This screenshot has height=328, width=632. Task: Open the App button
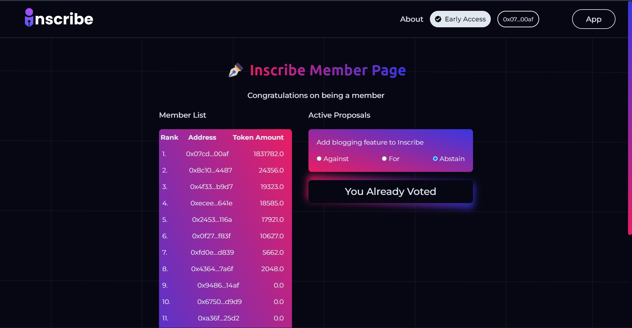point(593,19)
